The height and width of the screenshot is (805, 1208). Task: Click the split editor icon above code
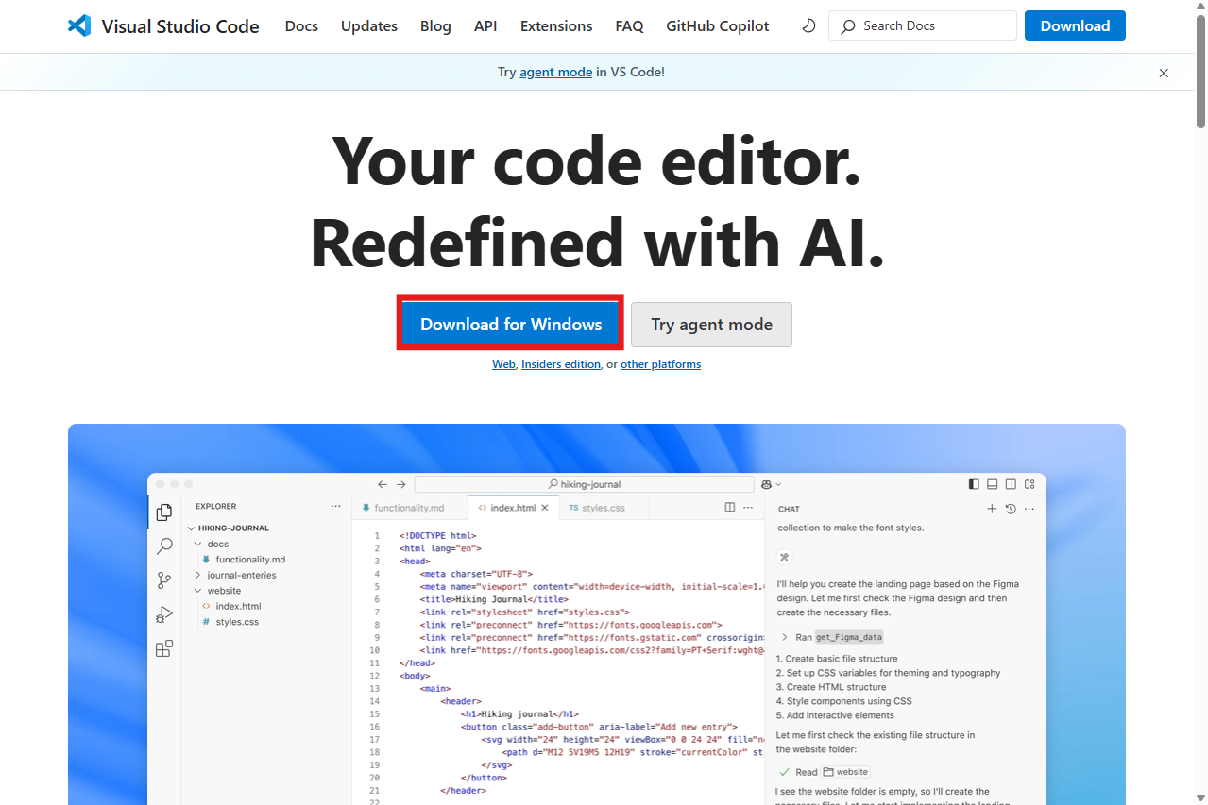click(730, 508)
